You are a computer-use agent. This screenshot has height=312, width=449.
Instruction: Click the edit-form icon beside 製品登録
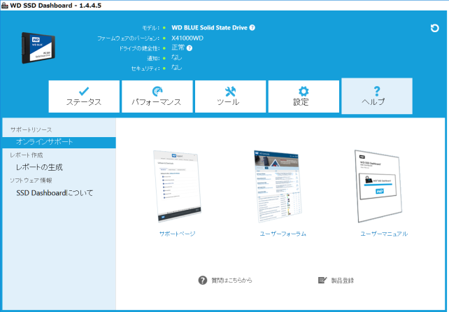point(322,281)
